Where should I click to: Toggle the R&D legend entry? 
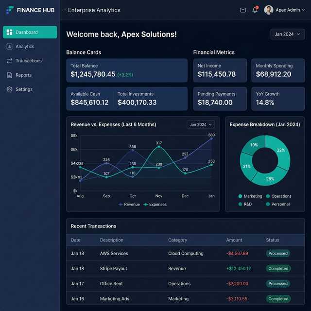pyautogui.click(x=245, y=204)
